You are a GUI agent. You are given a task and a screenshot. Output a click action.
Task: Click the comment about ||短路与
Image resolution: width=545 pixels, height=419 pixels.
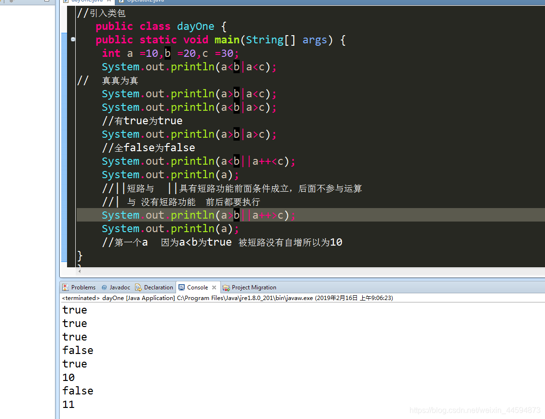point(232,188)
